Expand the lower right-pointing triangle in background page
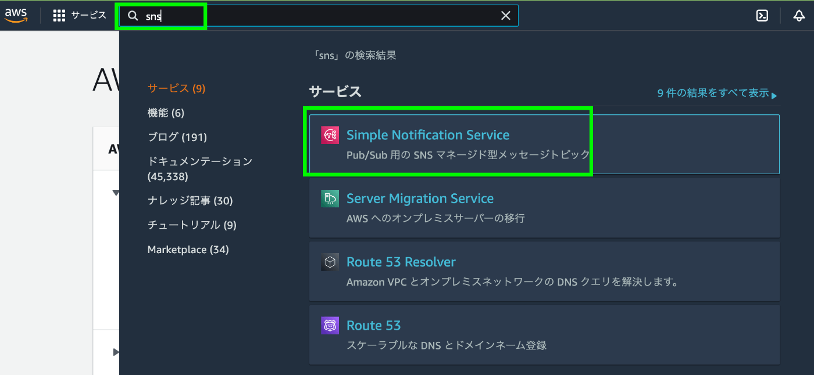This screenshot has width=814, height=375. 116,352
